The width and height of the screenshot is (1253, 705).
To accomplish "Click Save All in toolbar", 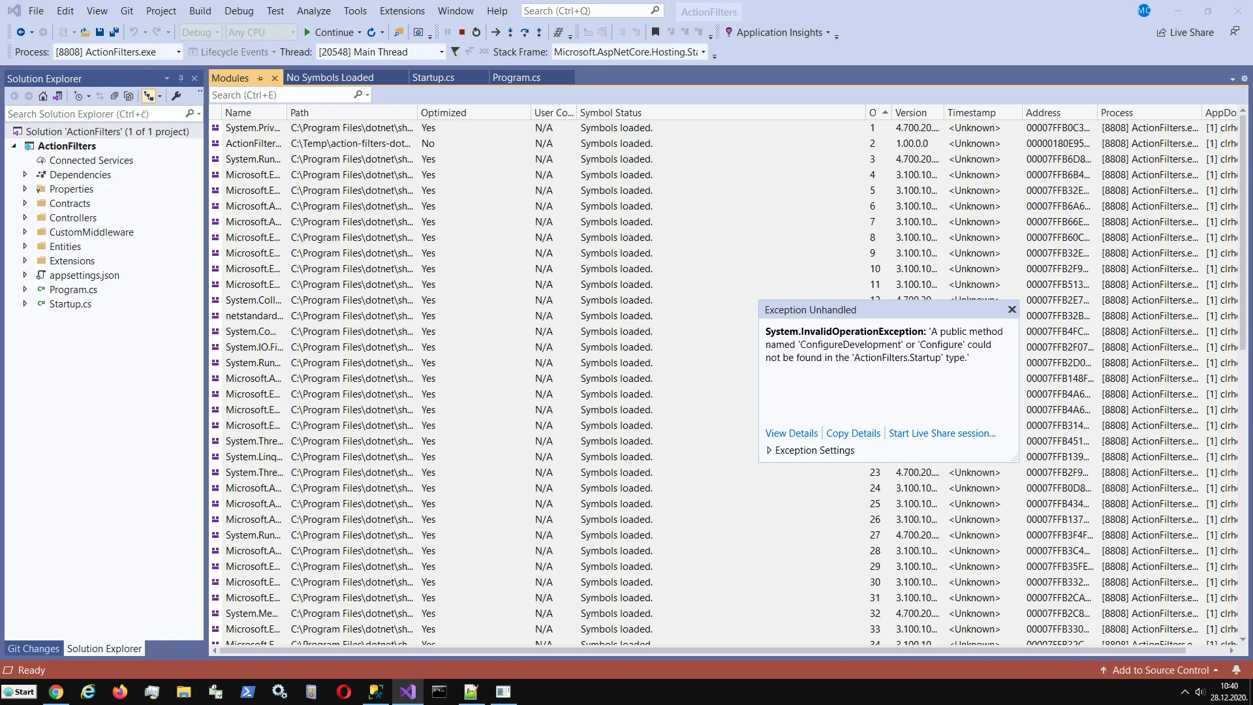I will pyautogui.click(x=114, y=32).
